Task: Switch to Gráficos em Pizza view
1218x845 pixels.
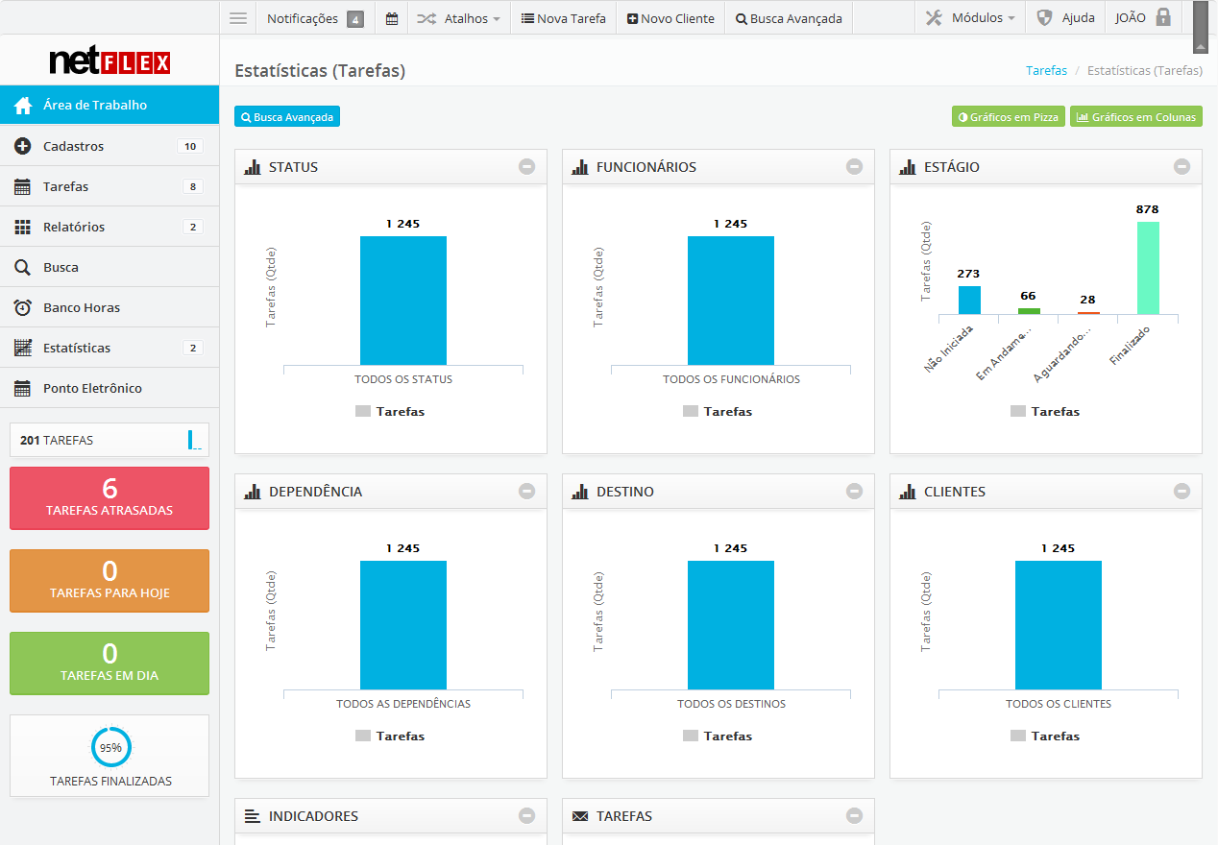Action: (x=1008, y=117)
